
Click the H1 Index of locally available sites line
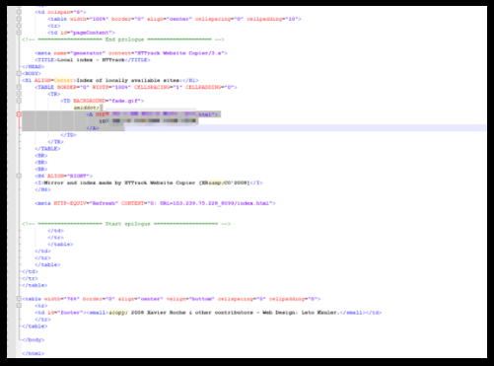click(x=110, y=80)
